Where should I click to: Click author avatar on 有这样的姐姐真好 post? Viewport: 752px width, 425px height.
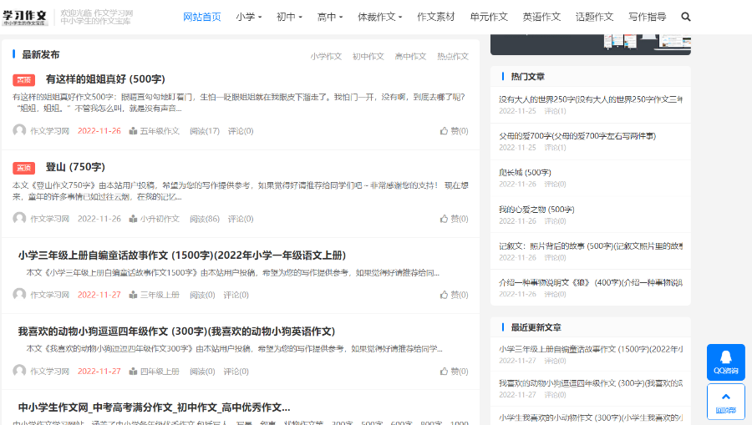pyautogui.click(x=19, y=130)
